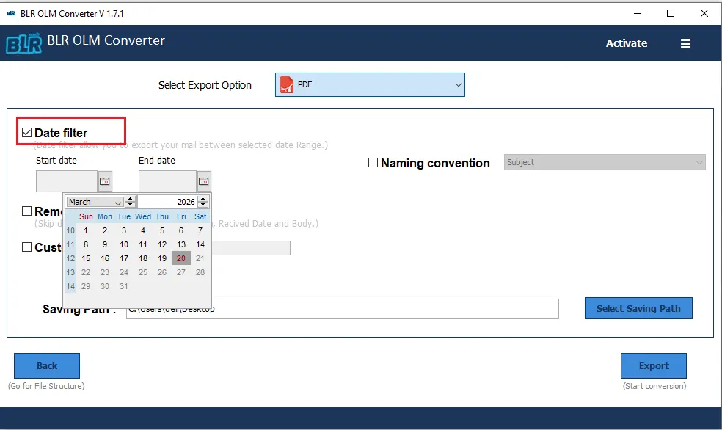722x430 pixels.
Task: Click the Select Saving Path button
Action: [x=638, y=308]
